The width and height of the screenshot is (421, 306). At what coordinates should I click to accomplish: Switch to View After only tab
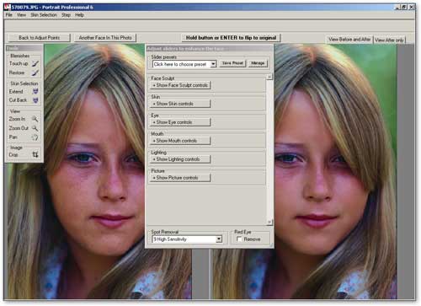[389, 40]
